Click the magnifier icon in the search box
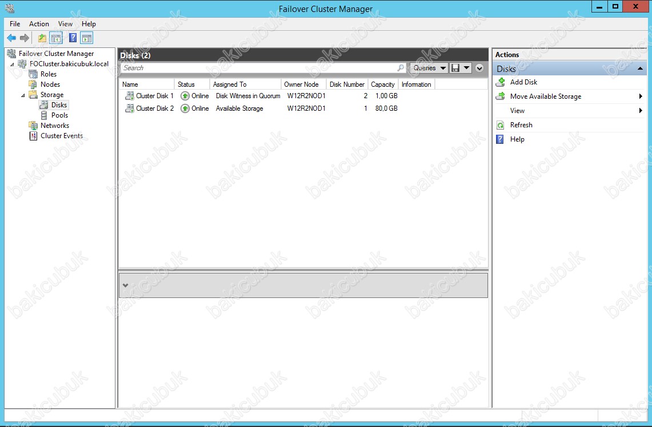 (x=401, y=68)
